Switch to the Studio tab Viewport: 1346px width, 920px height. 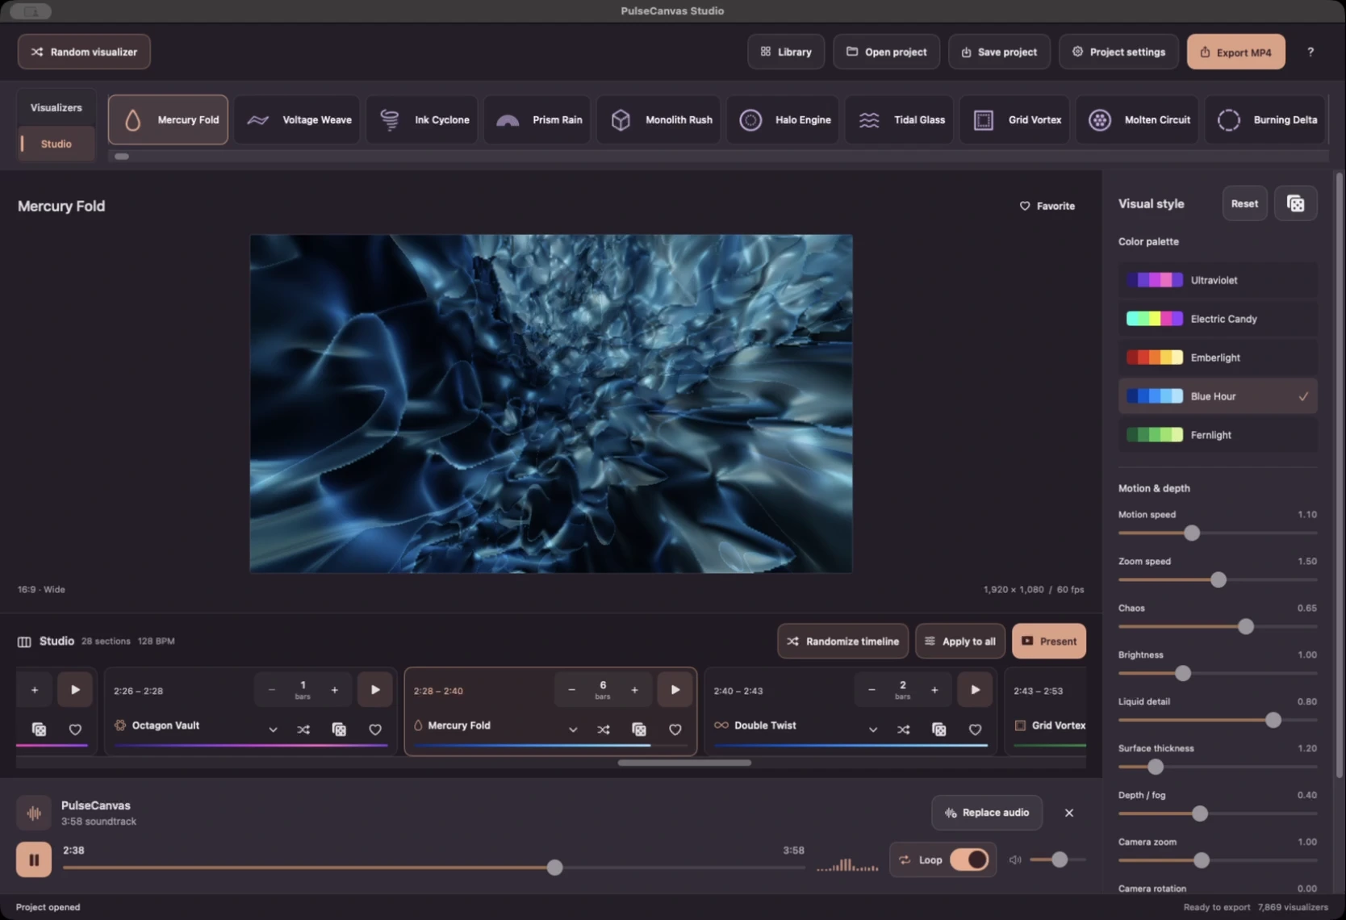click(x=56, y=144)
